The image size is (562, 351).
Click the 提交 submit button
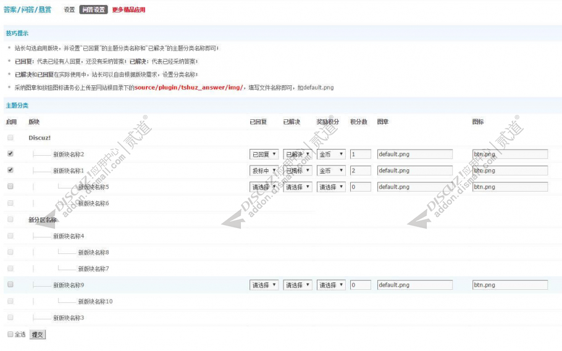click(37, 334)
